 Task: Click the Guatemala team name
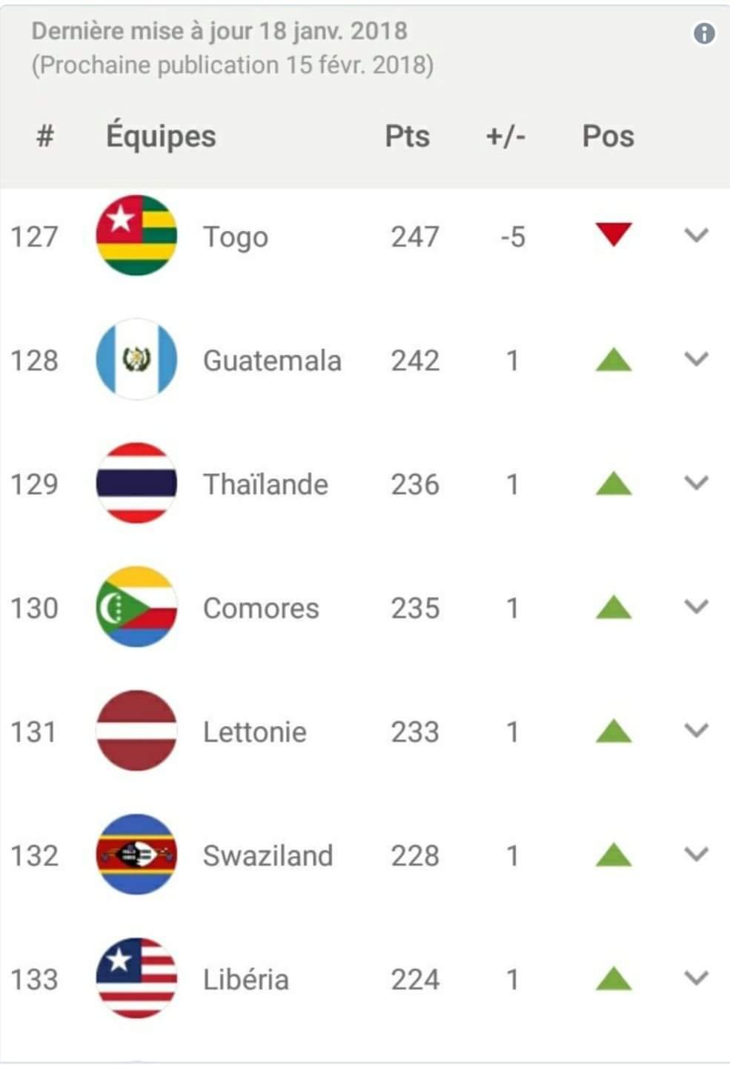[x=272, y=361]
